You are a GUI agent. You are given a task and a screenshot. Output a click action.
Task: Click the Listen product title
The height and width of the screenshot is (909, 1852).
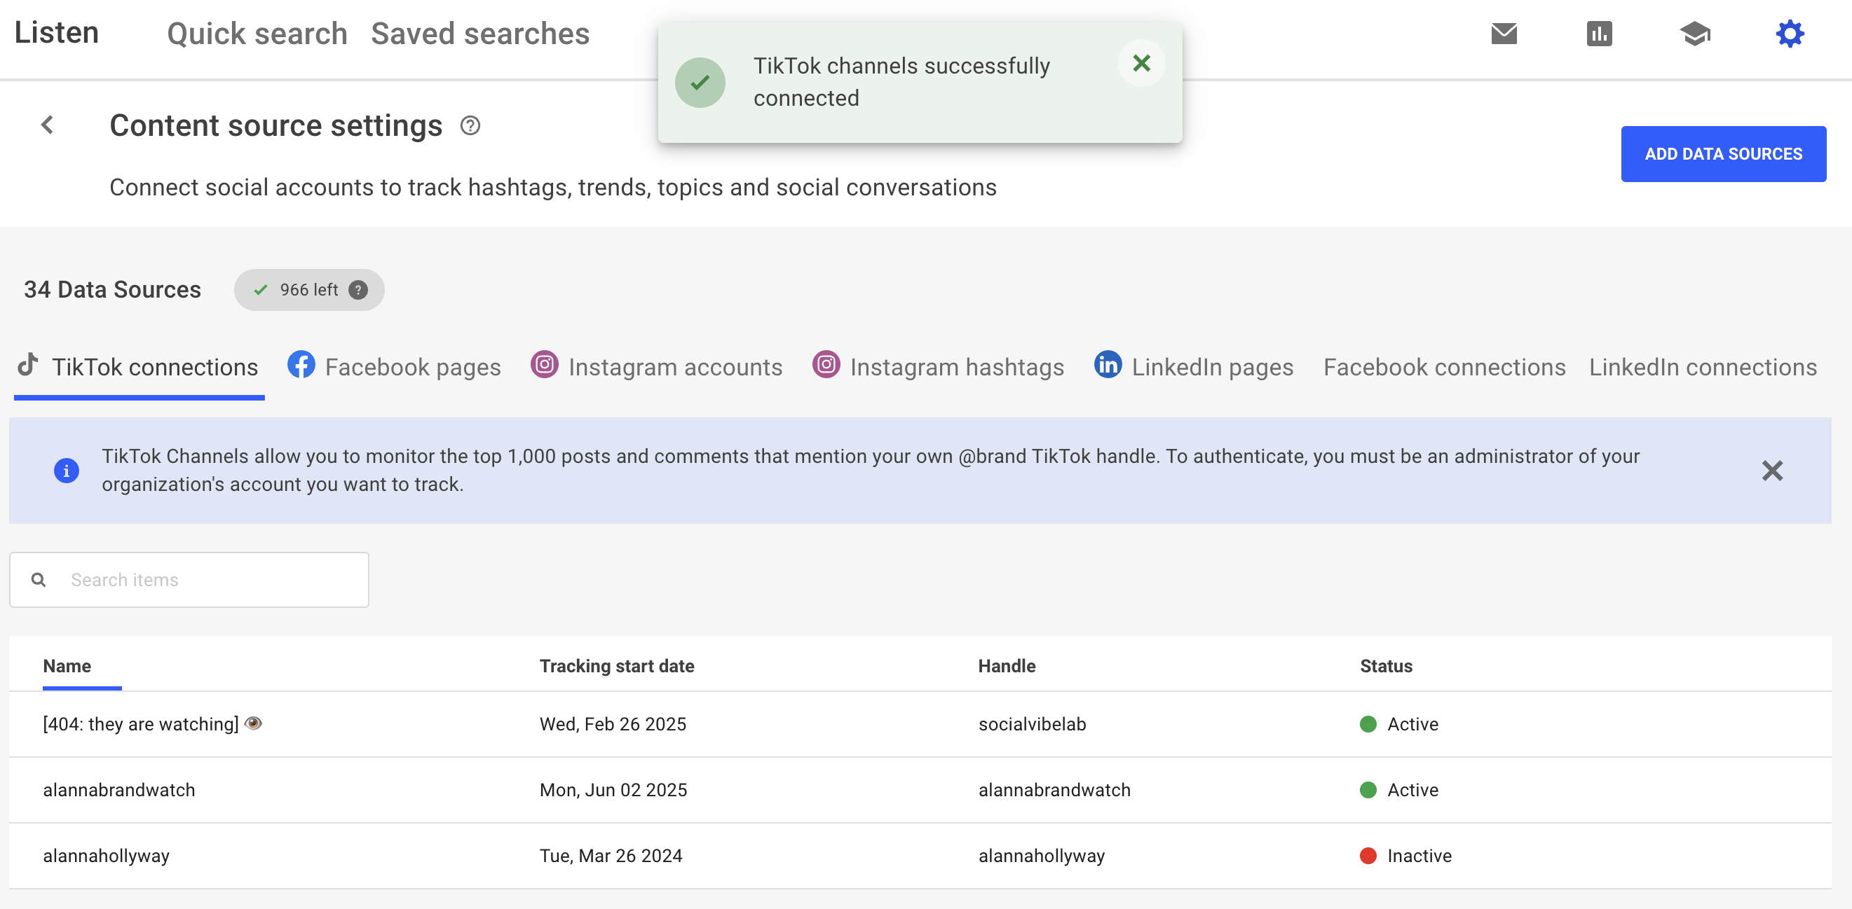point(56,32)
